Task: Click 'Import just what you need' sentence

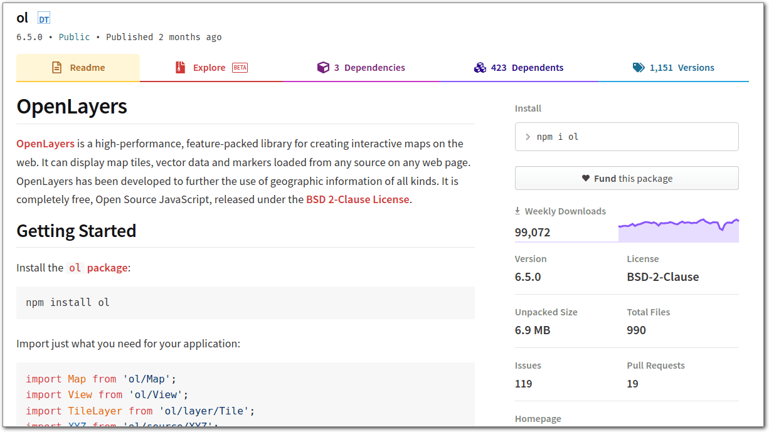Action: 128,344
